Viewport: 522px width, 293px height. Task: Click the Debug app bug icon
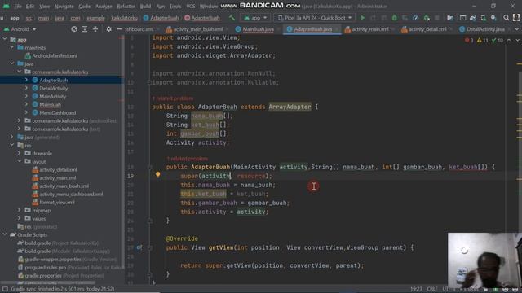click(x=394, y=18)
